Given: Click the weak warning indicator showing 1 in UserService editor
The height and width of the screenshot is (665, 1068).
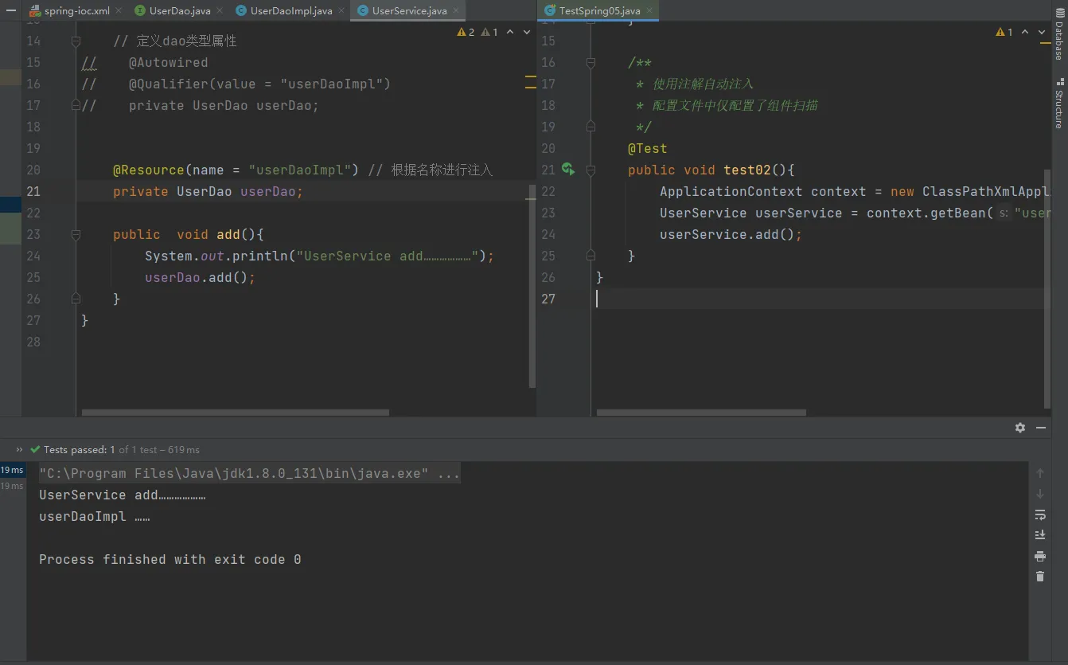Looking at the screenshot, I should coord(489,33).
